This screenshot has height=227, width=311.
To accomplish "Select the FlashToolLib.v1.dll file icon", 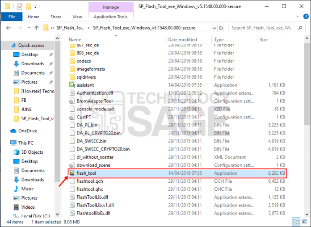I will (72, 205).
